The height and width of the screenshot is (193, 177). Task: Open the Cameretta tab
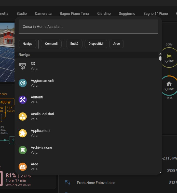click(x=43, y=14)
